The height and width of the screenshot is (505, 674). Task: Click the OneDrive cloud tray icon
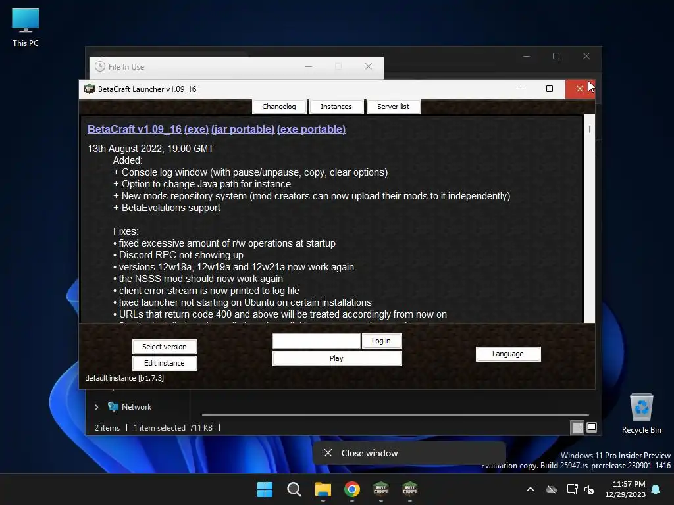pos(552,489)
